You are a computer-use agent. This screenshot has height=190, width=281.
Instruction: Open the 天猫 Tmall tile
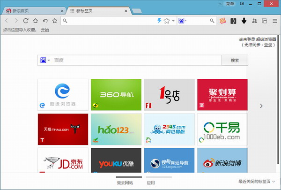pos(63,129)
